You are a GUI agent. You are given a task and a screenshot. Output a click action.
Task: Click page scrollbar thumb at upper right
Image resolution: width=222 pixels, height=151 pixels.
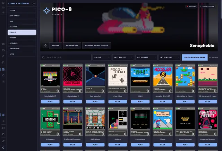point(221,9)
